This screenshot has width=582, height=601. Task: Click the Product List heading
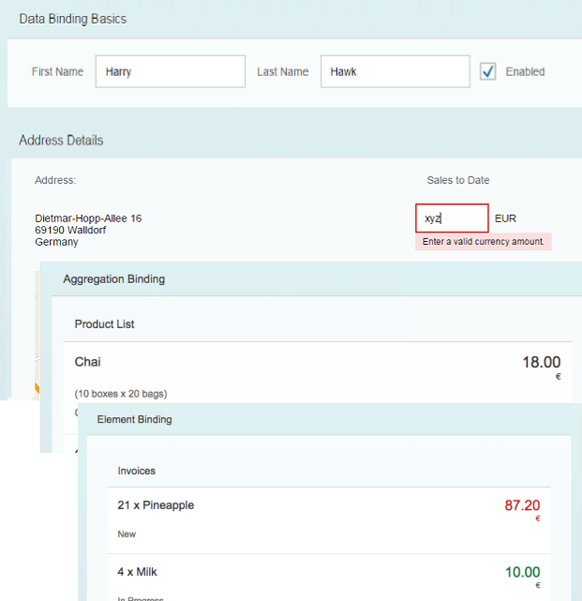105,324
